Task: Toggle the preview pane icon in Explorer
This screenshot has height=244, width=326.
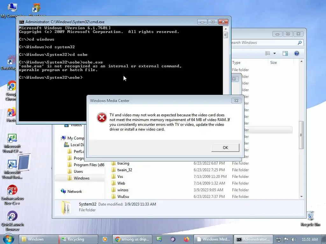Action: tap(285, 53)
